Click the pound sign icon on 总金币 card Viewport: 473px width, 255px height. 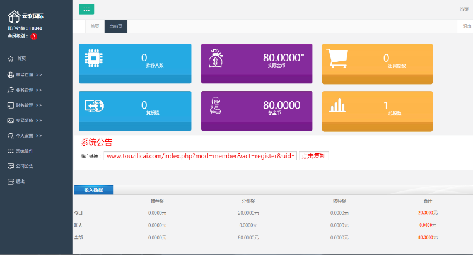pos(216,105)
